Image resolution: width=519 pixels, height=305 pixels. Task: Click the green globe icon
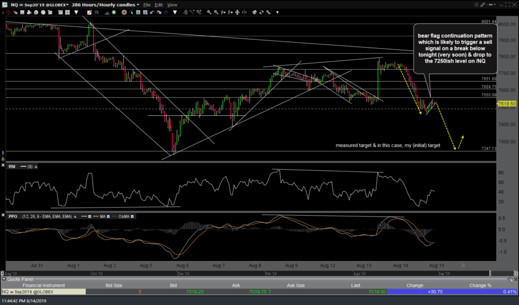click(x=114, y=12)
